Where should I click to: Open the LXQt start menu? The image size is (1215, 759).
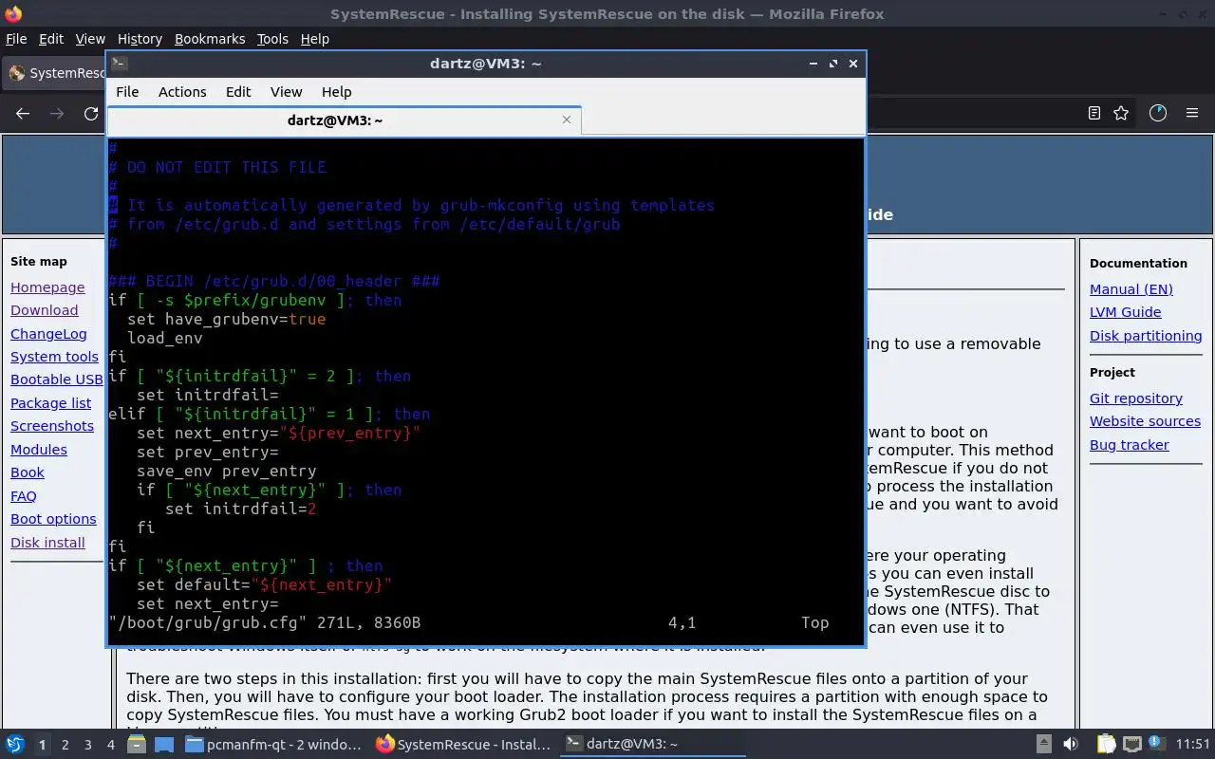point(14,745)
